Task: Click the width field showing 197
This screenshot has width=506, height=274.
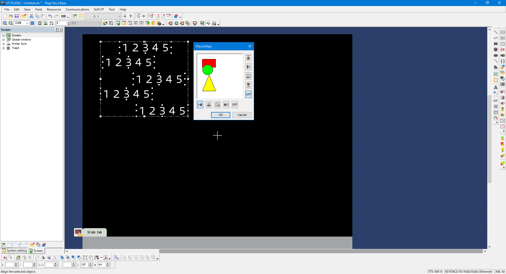Action: tap(84, 265)
